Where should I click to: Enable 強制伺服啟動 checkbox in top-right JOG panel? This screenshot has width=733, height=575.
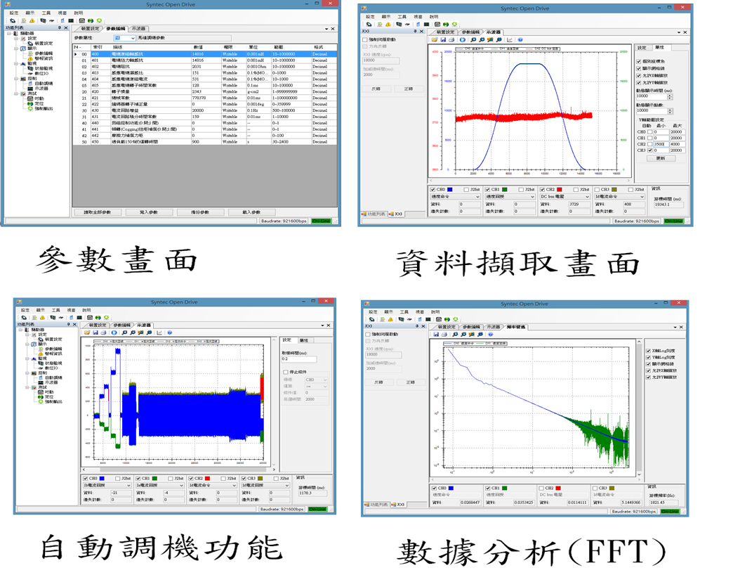tap(364, 39)
